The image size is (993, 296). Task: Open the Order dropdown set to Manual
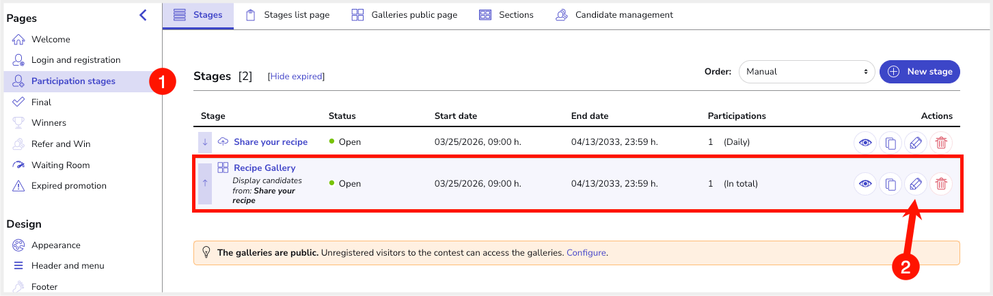pos(807,72)
